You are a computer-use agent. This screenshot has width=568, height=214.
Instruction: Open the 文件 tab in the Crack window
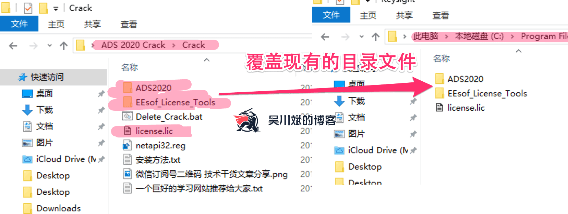coord(19,24)
